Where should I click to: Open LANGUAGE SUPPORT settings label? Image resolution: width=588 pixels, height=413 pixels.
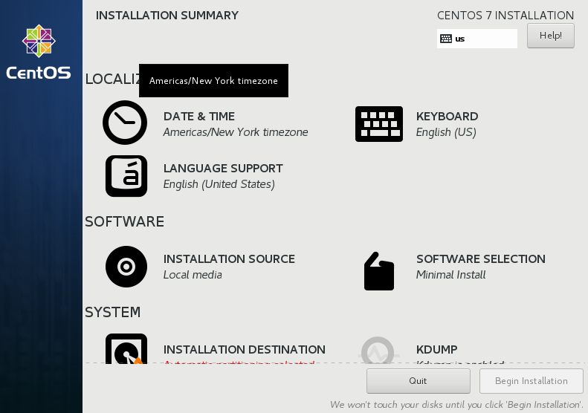point(223,169)
